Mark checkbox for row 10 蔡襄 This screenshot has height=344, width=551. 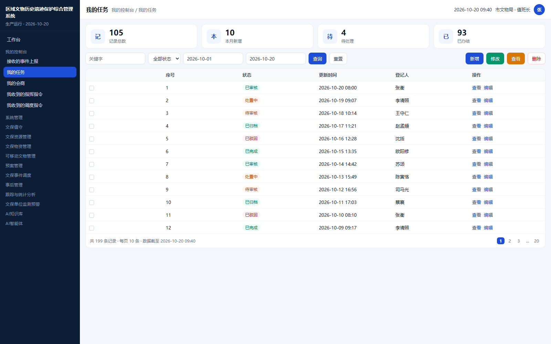[x=92, y=203]
